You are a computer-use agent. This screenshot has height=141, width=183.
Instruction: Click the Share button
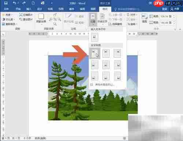(x=175, y=9)
